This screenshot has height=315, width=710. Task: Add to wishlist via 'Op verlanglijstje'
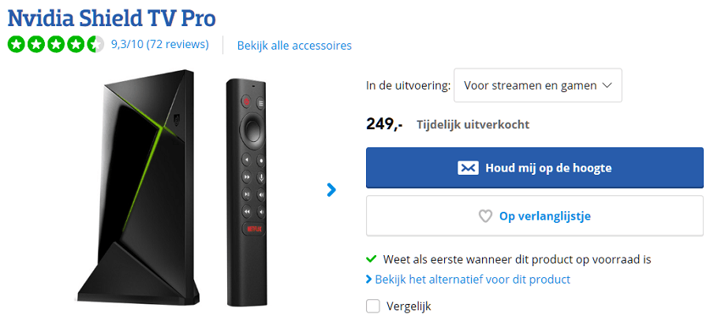[544, 216]
